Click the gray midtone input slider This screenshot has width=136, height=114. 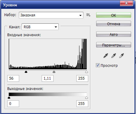pyautogui.click(x=54, y=72)
